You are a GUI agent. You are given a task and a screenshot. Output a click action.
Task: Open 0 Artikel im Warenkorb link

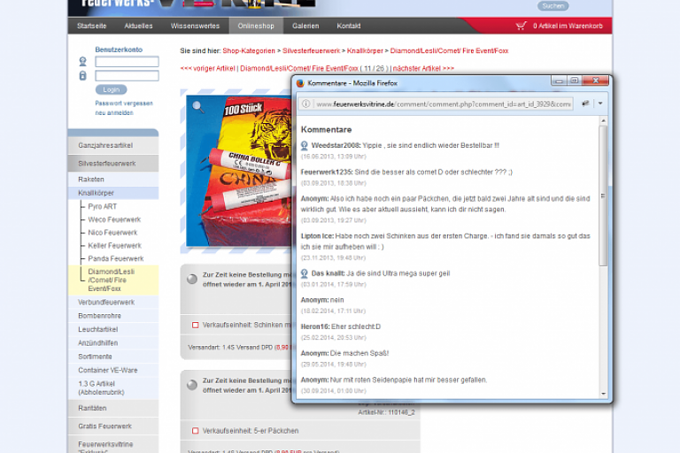click(568, 26)
